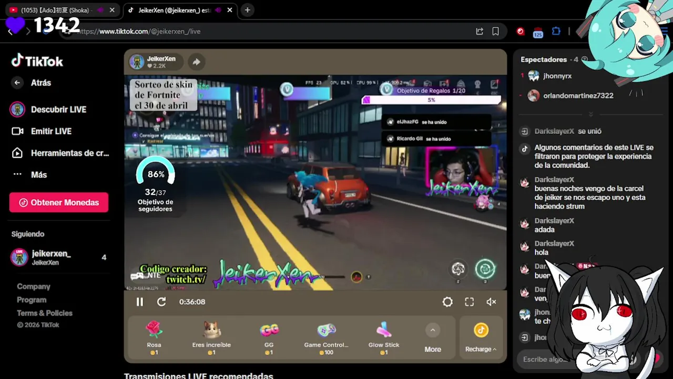Viewport: 673px width, 379px height.
Task: Click the red browser extension icon
Action: tap(521, 31)
